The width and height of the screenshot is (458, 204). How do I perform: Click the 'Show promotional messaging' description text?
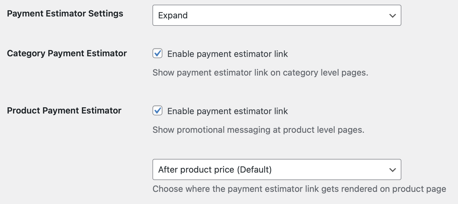[x=258, y=130]
